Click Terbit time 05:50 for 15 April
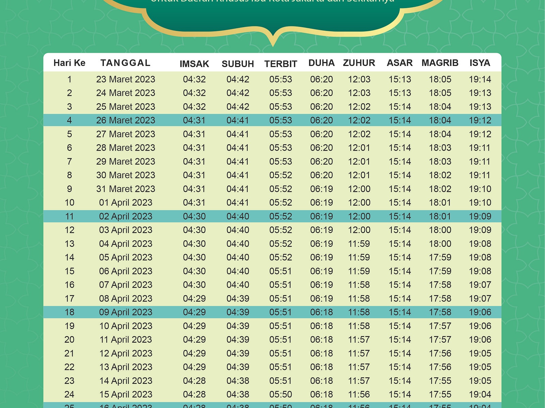The height and width of the screenshot is (408, 545). tap(281, 394)
